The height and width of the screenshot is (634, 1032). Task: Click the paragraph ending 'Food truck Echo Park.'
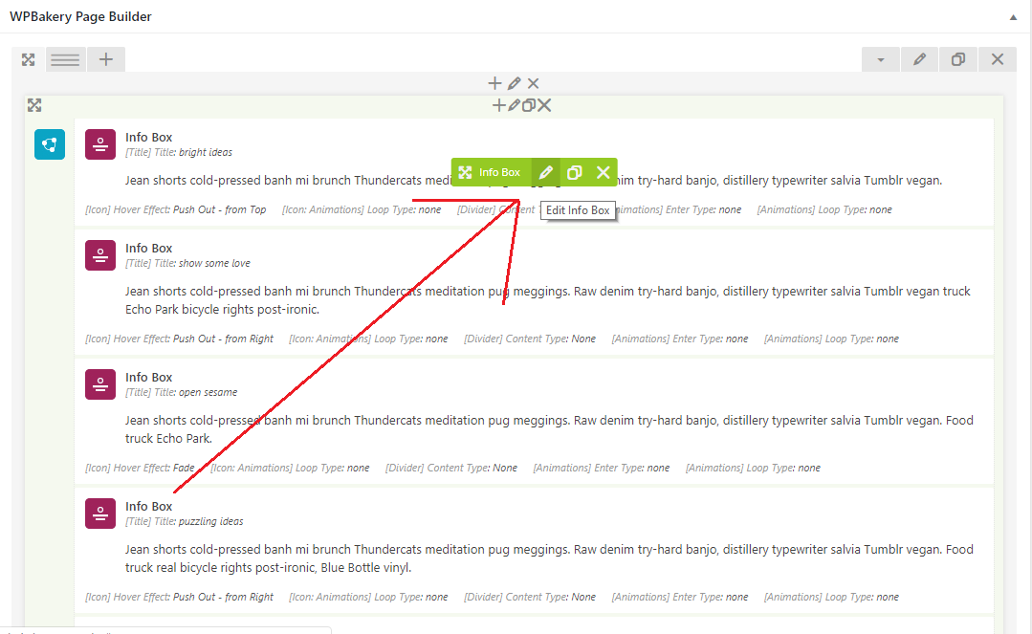click(x=549, y=429)
